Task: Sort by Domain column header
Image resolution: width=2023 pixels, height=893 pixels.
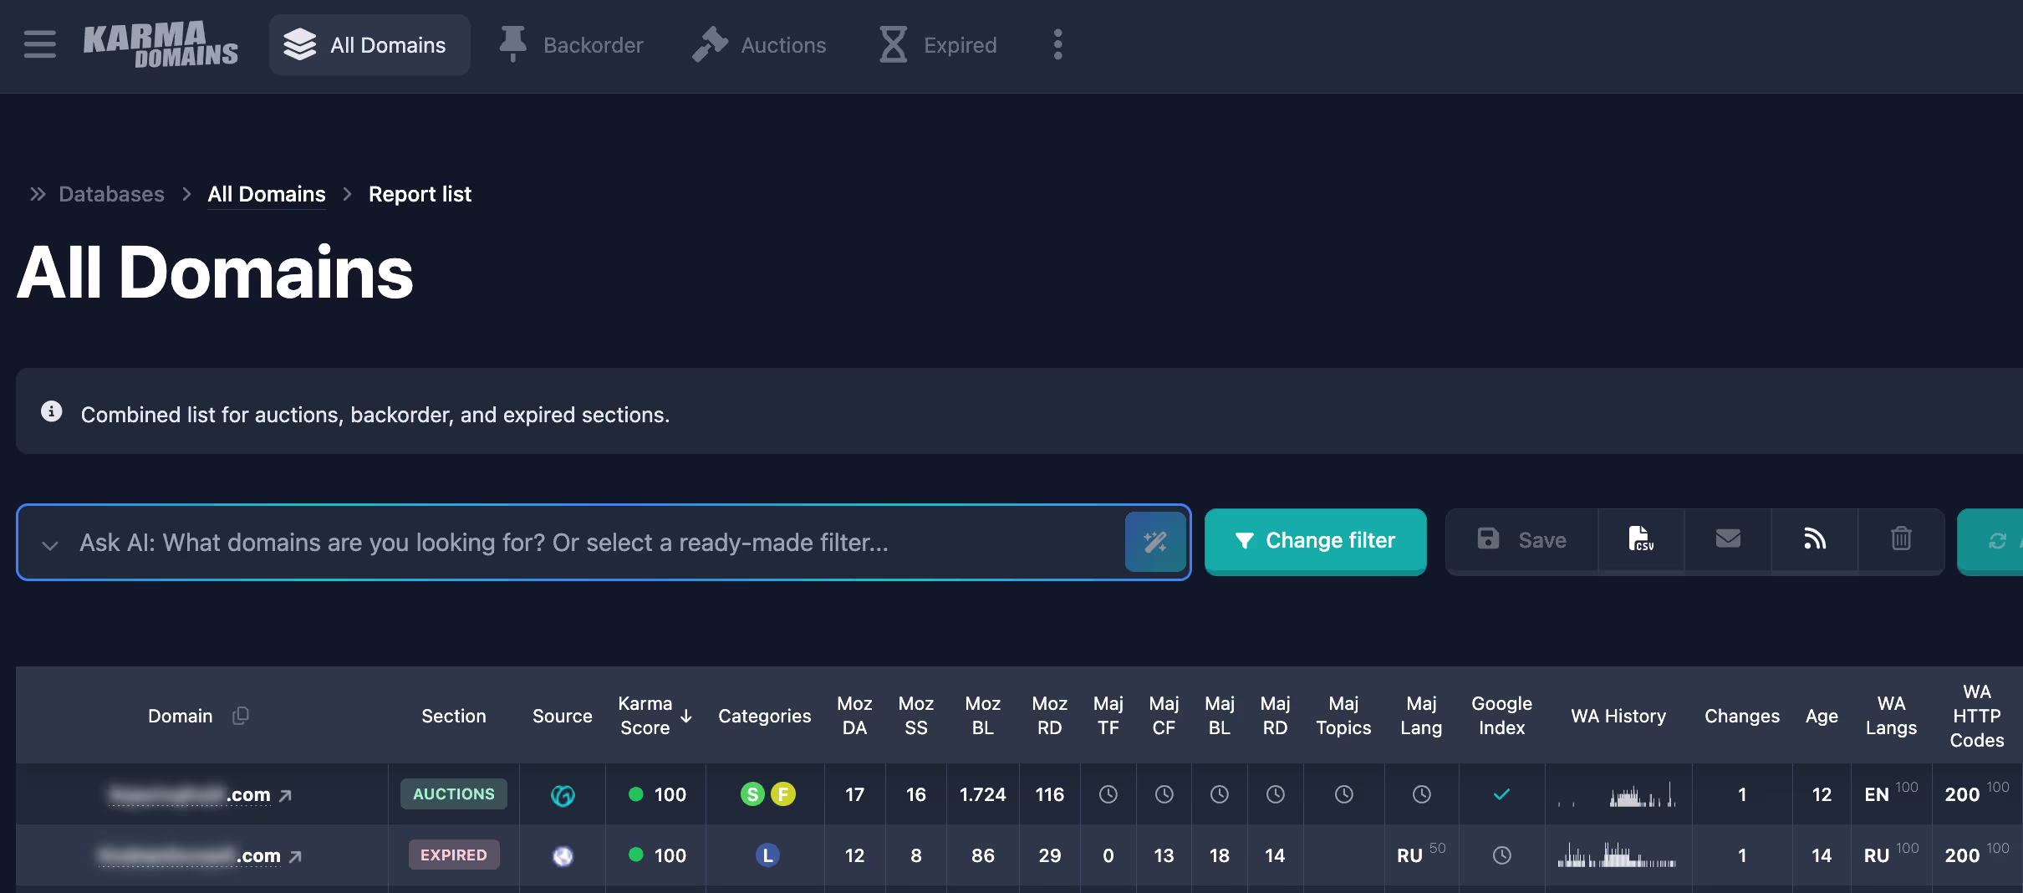Action: [x=180, y=716]
